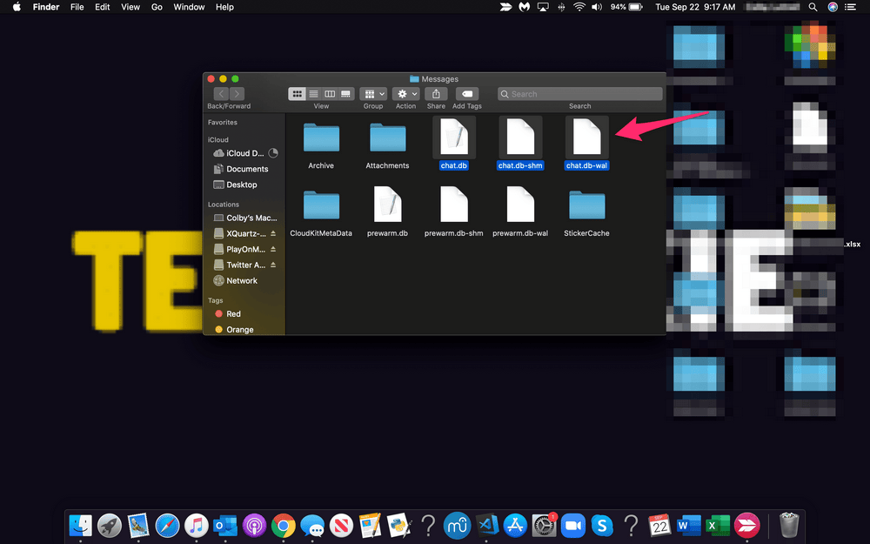Viewport: 870px width, 544px height.
Task: Navigate back using the Back arrow
Action: [x=221, y=93]
